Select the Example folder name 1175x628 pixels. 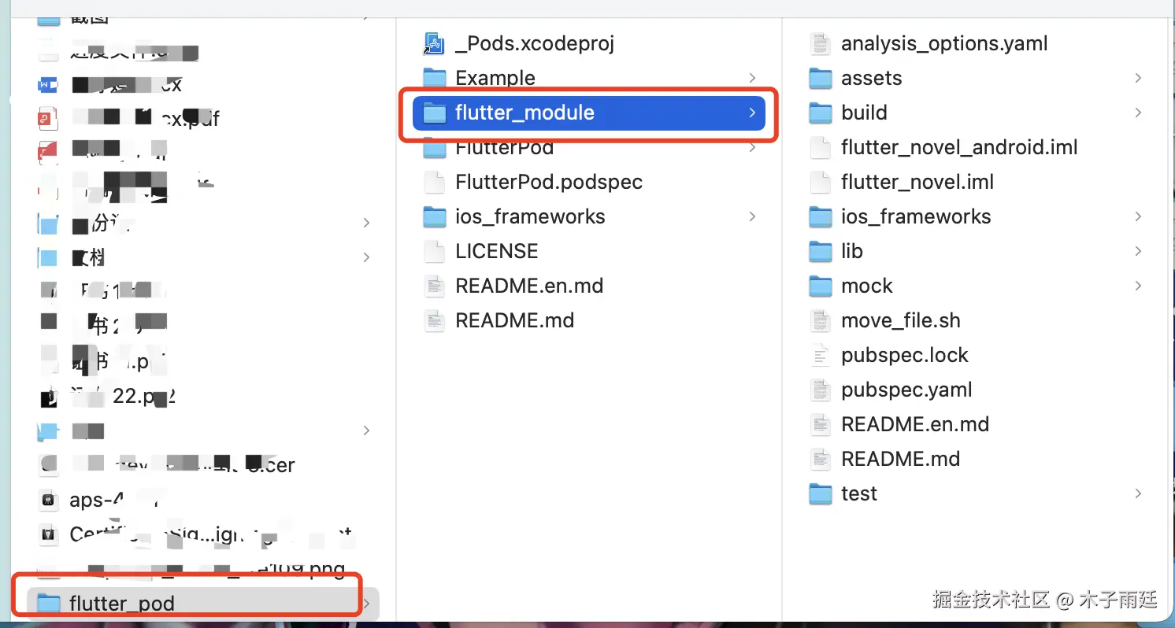495,78
